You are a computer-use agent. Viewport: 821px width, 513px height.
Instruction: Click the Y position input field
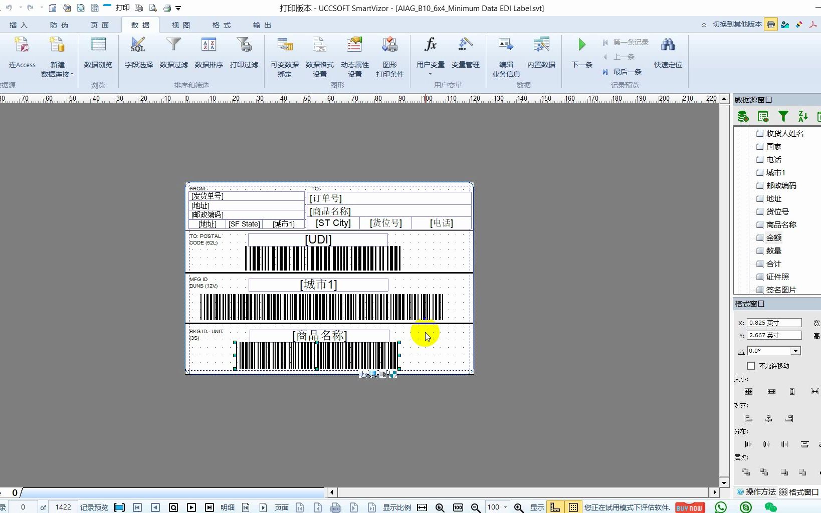(x=774, y=335)
